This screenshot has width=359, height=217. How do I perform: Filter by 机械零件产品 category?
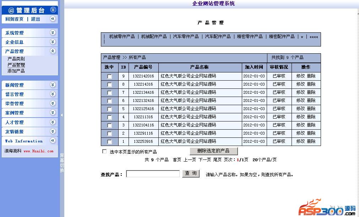[x=122, y=36]
